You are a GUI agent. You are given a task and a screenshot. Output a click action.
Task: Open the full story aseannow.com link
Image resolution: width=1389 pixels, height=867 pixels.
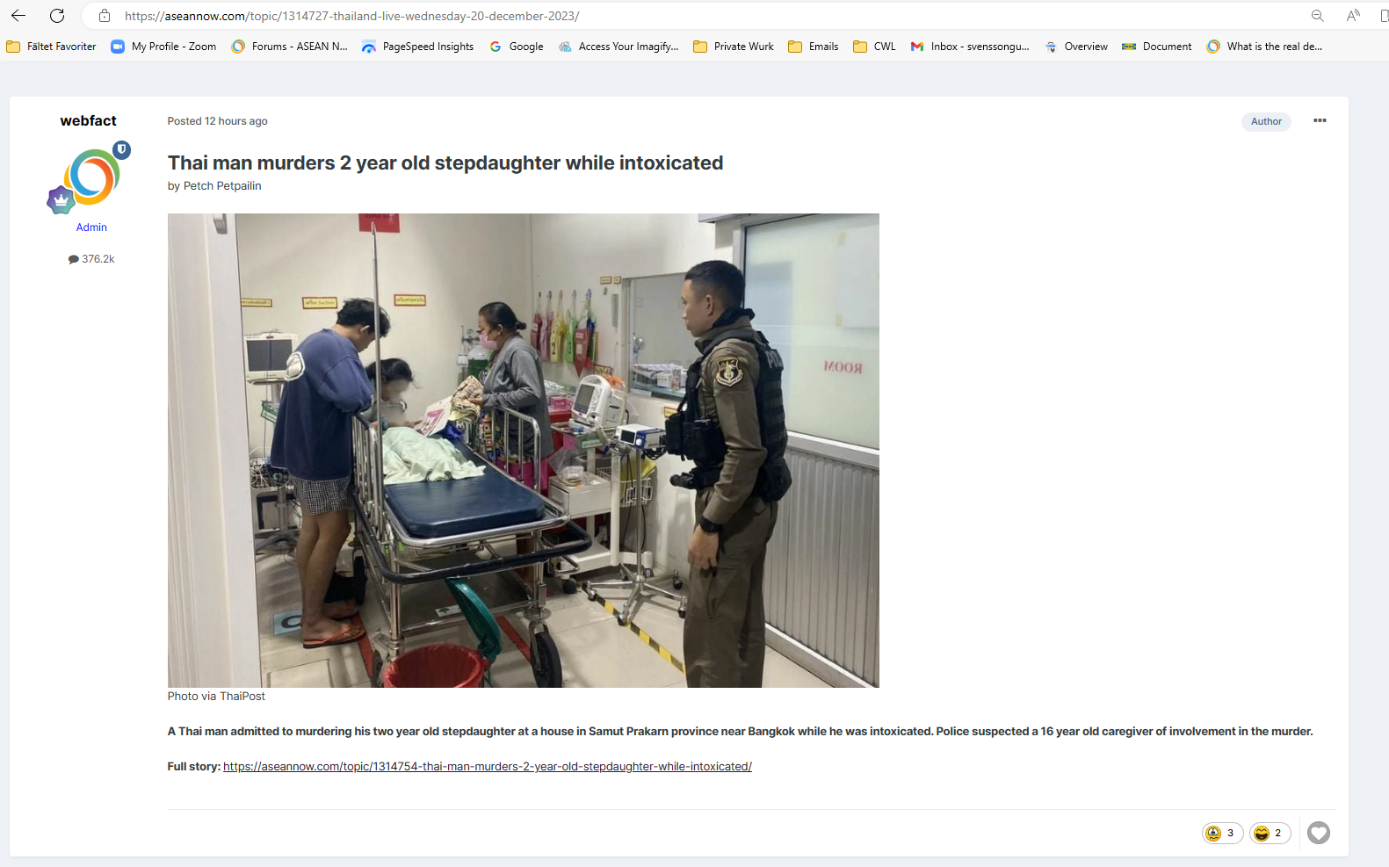[488, 767]
